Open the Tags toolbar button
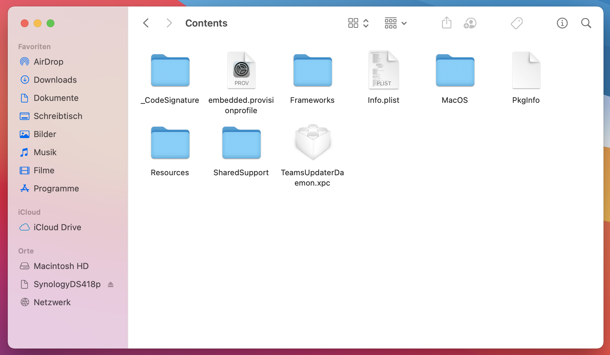610x355 pixels. 517,23
